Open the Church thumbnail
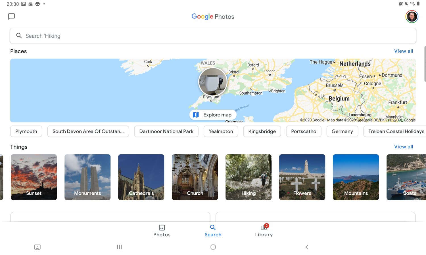Screen dimensions: 426x255 195,177
